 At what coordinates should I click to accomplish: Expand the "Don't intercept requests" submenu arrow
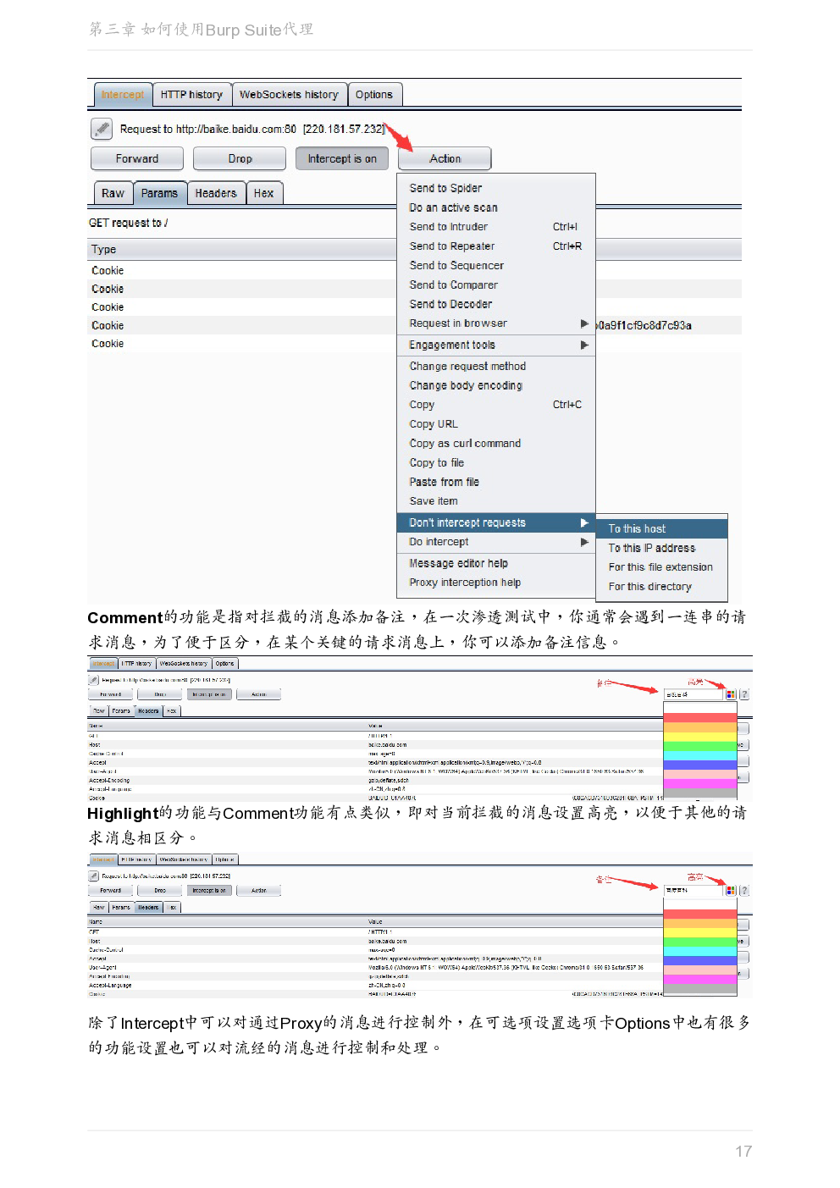point(584,522)
